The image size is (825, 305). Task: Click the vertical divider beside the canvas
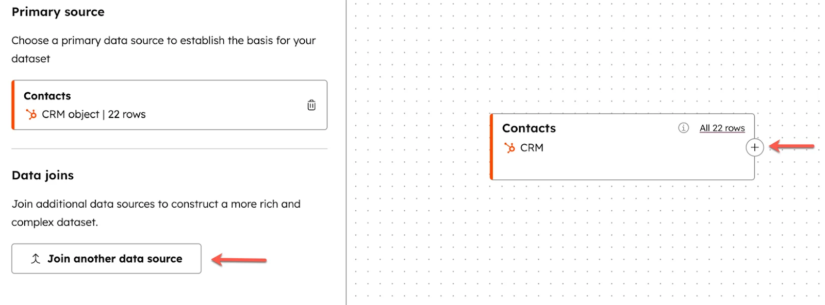[346, 155]
